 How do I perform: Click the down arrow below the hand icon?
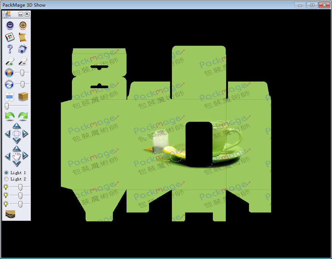[17, 163]
